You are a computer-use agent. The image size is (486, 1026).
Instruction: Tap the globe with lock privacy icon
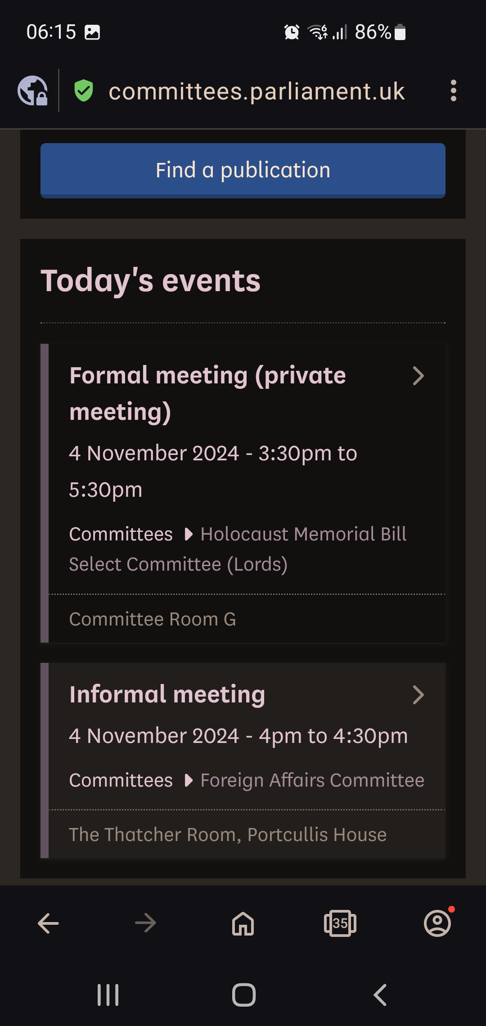click(32, 91)
